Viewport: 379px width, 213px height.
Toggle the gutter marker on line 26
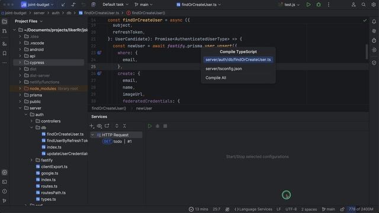point(99,73)
